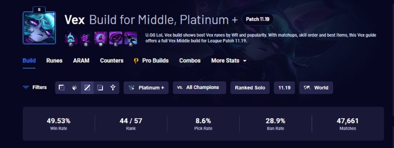Open the vs. All Champions dropdown
Screen dimensions: 394x148
click(x=199, y=88)
